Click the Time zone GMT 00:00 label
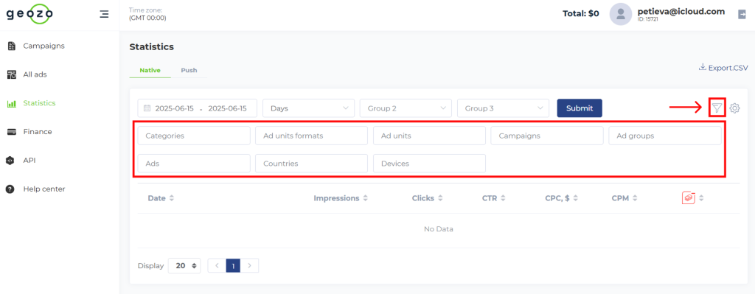Image resolution: width=755 pixels, height=294 pixels. click(147, 14)
